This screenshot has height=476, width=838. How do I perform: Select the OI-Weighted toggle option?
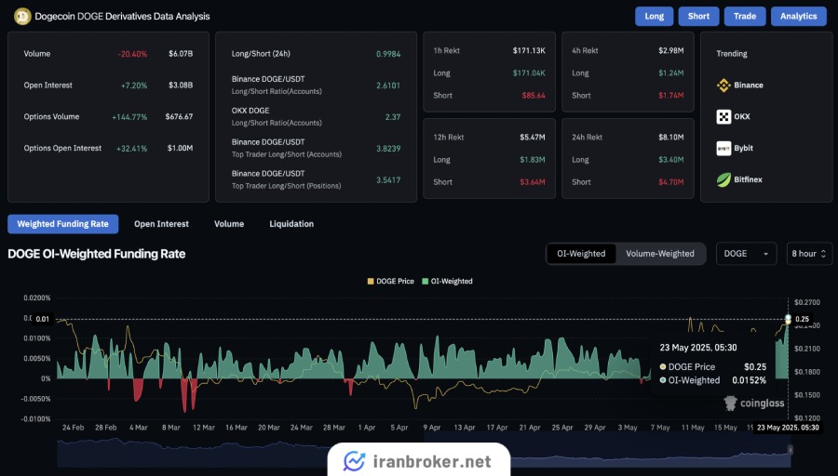coord(581,254)
